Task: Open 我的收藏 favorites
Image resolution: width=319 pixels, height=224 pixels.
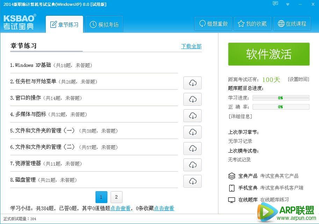Action: pyautogui.click(x=252, y=23)
